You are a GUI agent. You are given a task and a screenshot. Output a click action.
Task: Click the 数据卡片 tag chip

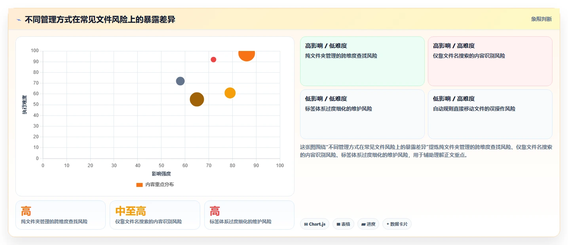click(x=397, y=224)
